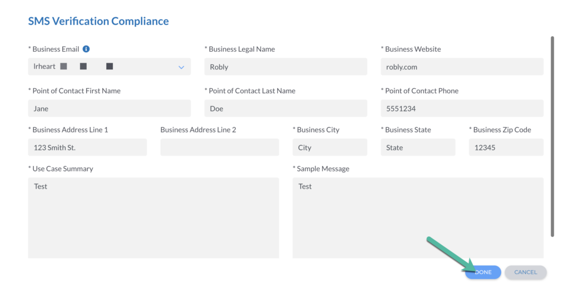Click the Business Address Line 1 input
569x294 pixels.
87,148
